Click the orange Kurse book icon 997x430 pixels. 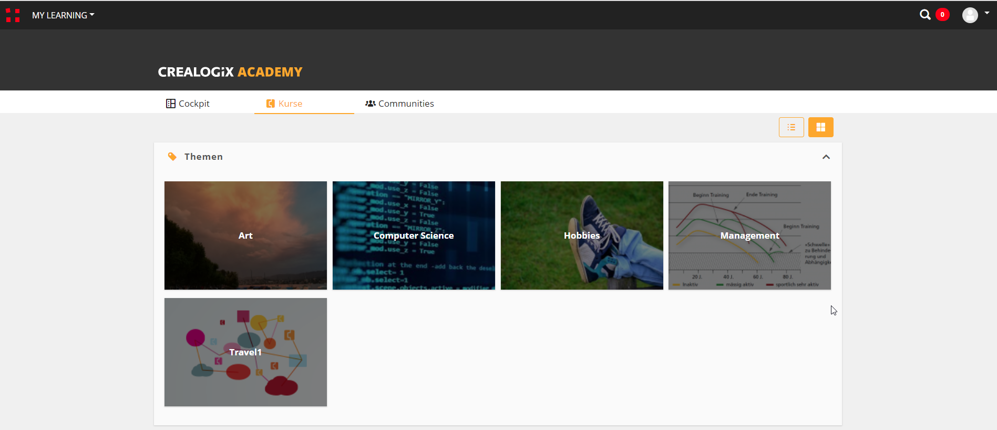[271, 104]
